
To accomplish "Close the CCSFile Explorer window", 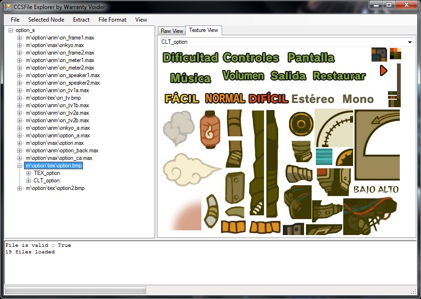I will pos(406,5).
